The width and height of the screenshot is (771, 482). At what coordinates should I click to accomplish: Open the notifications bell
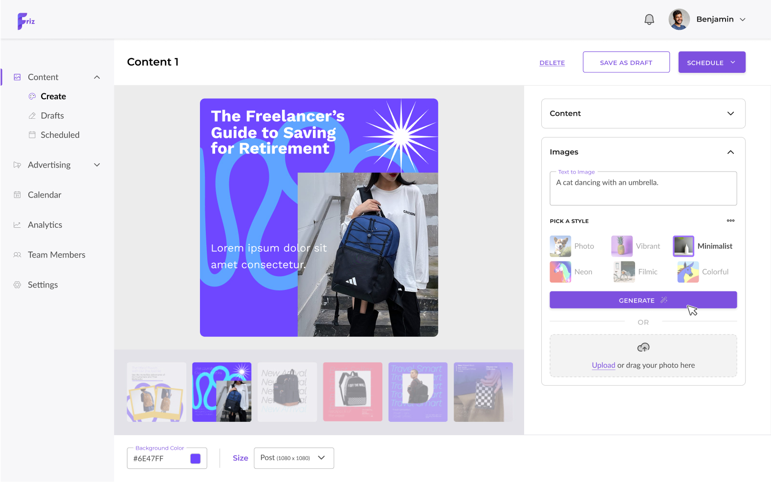(x=649, y=20)
